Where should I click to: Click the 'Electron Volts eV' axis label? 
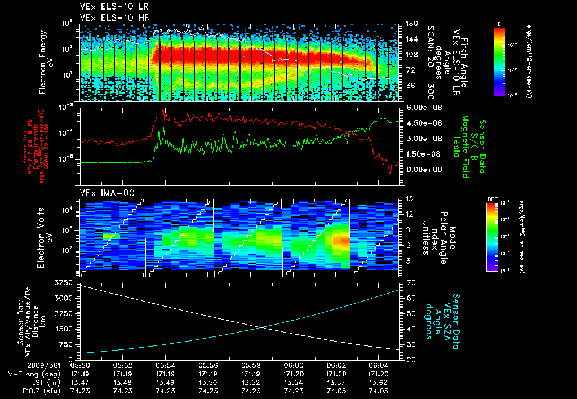[x=44, y=238]
